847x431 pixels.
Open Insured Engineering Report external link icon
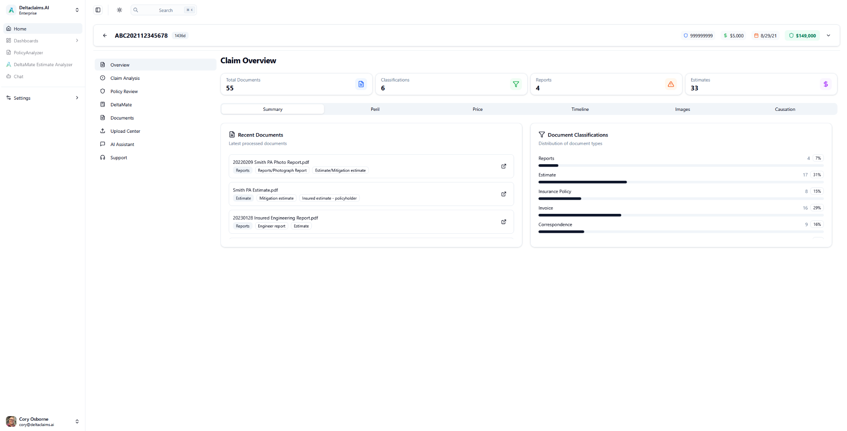503,222
